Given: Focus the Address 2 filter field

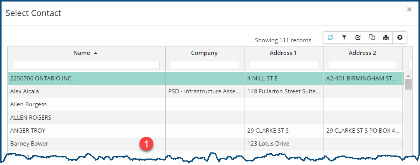Looking at the screenshot, I should coord(363,65).
